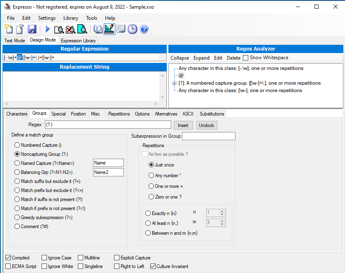Click the Undock button
345x273 pixels.
point(206,125)
